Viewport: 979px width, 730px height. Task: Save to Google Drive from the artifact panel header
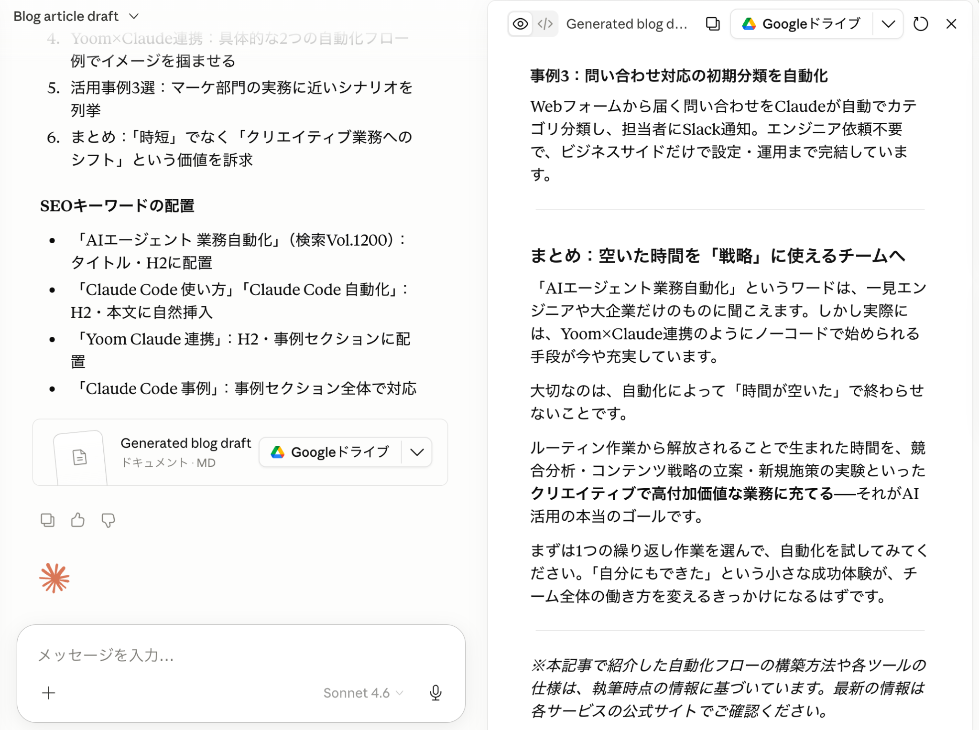coord(802,24)
